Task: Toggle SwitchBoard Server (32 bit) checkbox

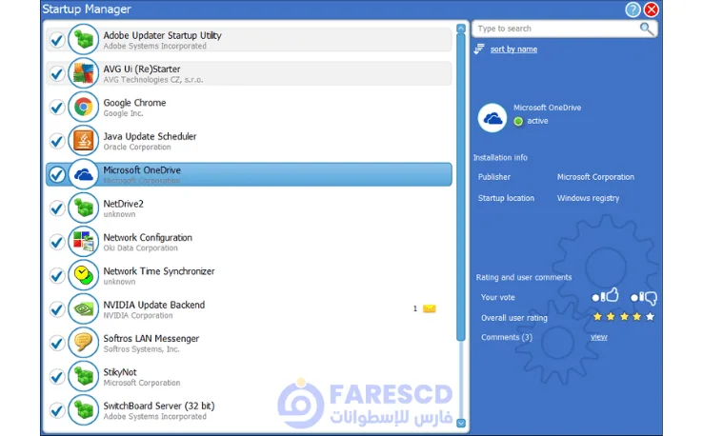Action: (57, 410)
